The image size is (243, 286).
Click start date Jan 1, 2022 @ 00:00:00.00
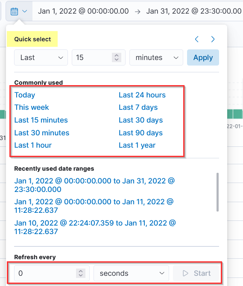pos(83,11)
